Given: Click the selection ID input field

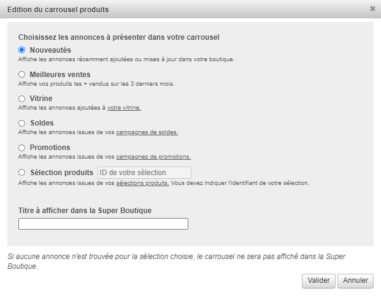Looking at the screenshot, I should coord(144,173).
